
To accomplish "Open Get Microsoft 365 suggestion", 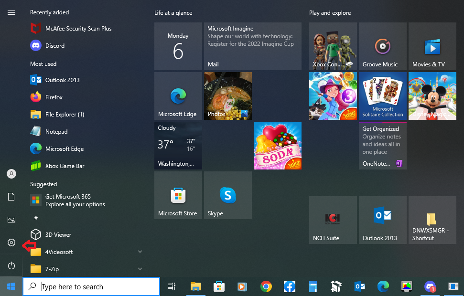I will [x=68, y=200].
